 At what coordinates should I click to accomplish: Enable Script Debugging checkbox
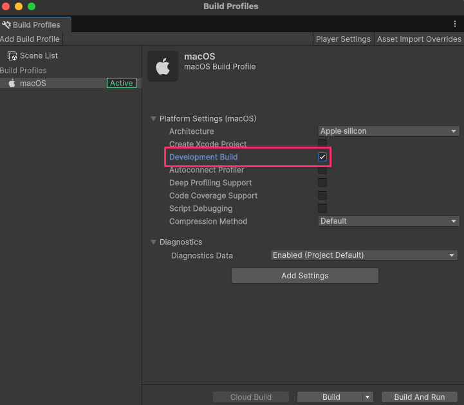322,208
